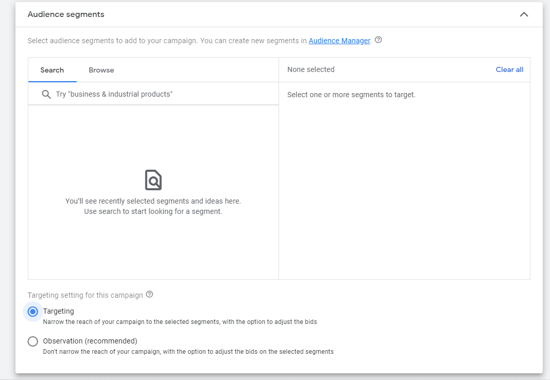Click 'Use search to start looking' hint text
This screenshot has width=550, height=380.
pyautogui.click(x=153, y=211)
